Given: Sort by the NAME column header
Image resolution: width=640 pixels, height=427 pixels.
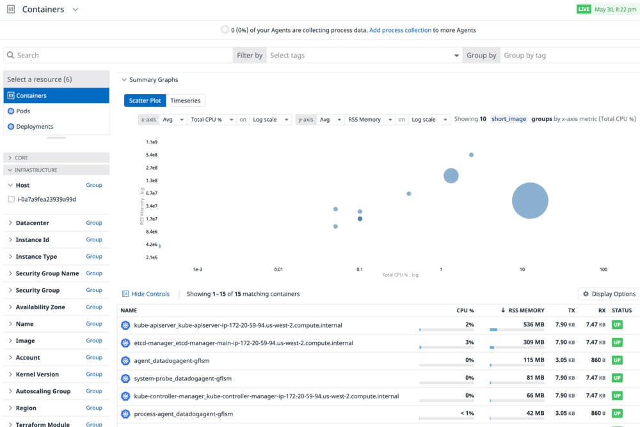Looking at the screenshot, I should (129, 310).
